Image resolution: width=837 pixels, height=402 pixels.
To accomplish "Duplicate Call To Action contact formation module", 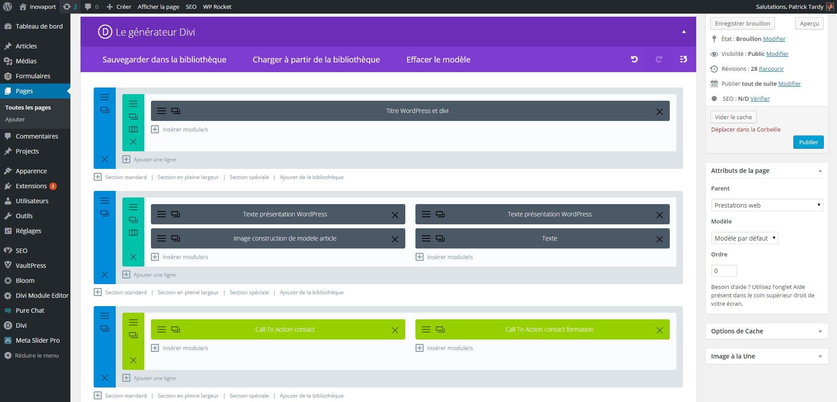I will [x=440, y=329].
